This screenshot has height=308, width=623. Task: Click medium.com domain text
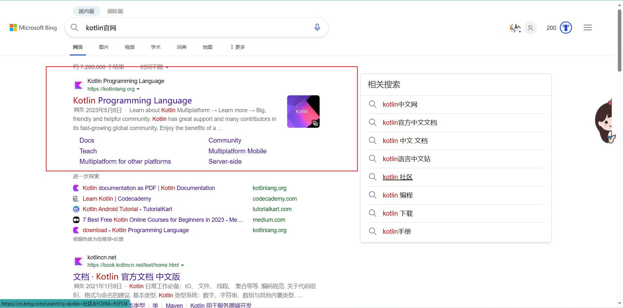tap(269, 220)
